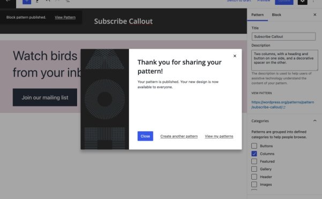The width and height of the screenshot is (322, 199).
Task: Click the Thank you for sharing heading
Action: (179, 67)
